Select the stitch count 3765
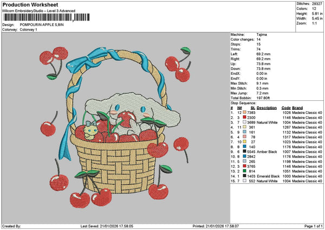The width and height of the screenshot is (325, 230). pos(251,167)
